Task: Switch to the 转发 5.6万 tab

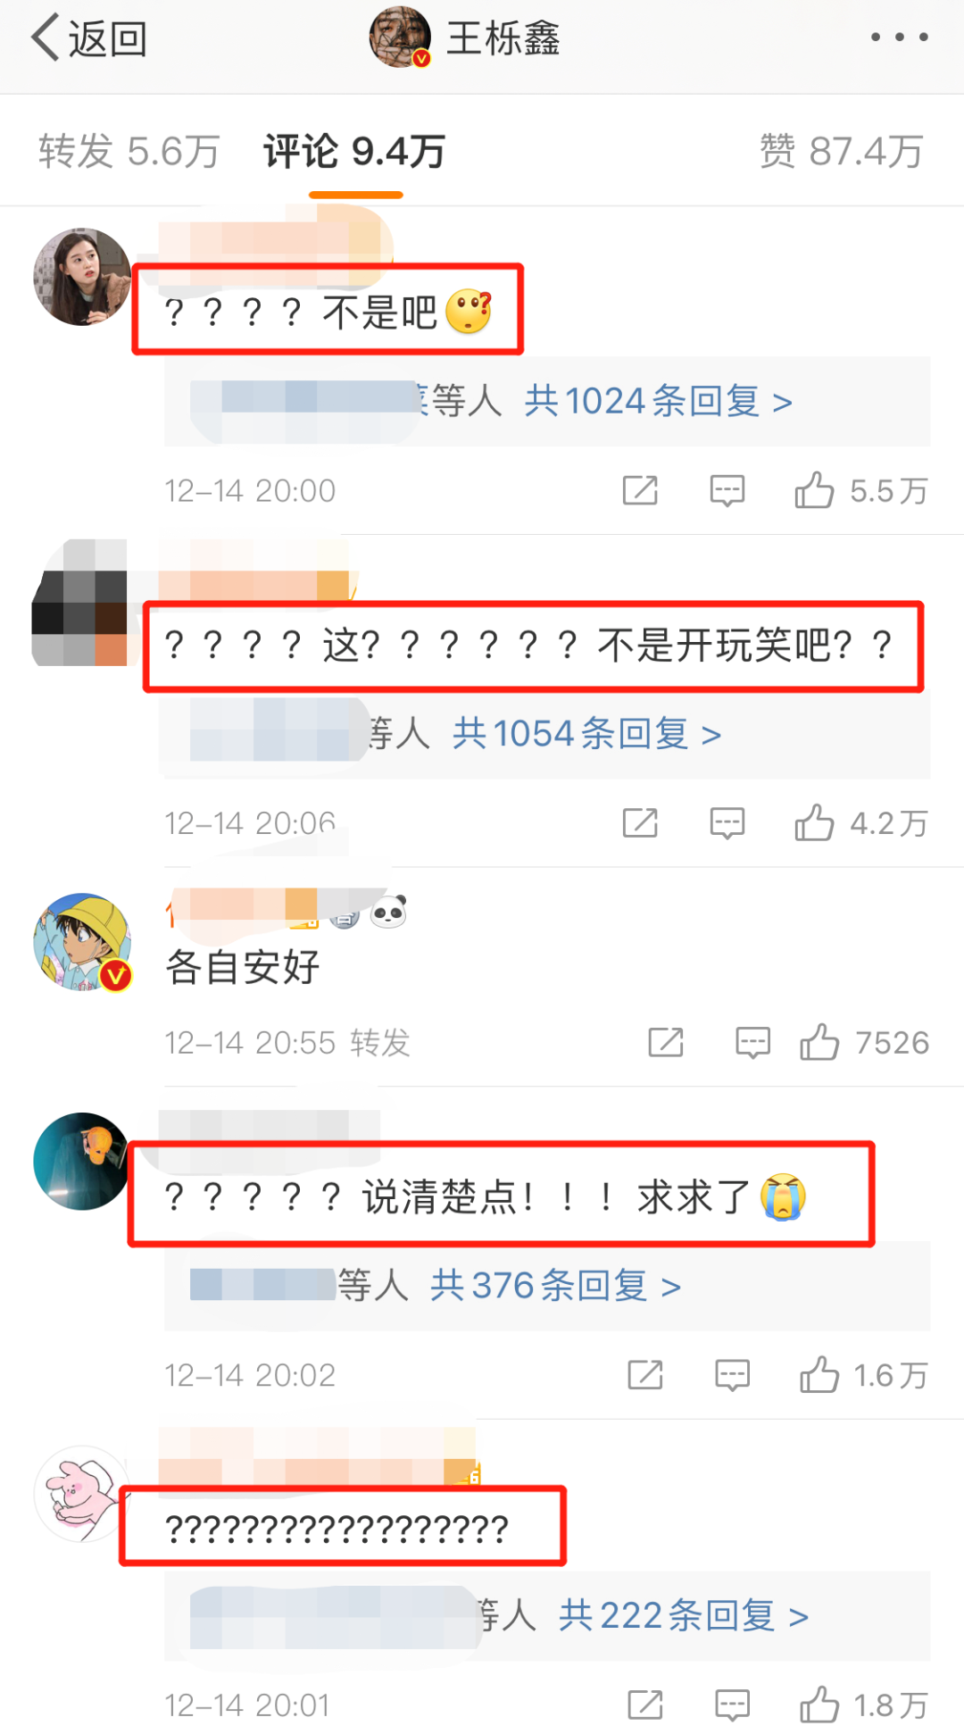Action: point(129,151)
